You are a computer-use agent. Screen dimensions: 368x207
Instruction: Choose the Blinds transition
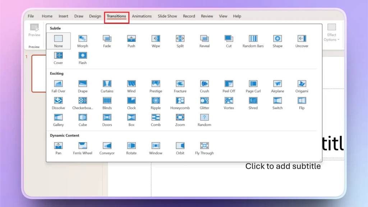(x=107, y=103)
